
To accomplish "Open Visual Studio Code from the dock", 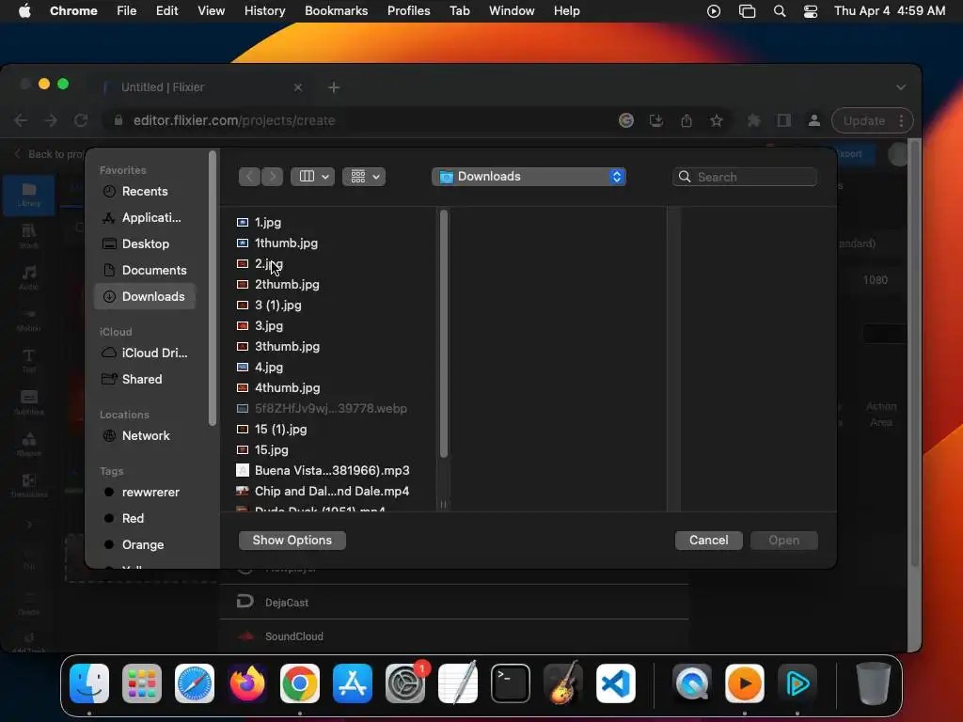I will click(616, 683).
